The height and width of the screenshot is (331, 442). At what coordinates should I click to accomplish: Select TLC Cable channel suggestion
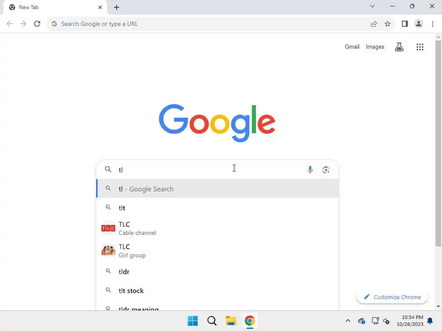[218, 228]
